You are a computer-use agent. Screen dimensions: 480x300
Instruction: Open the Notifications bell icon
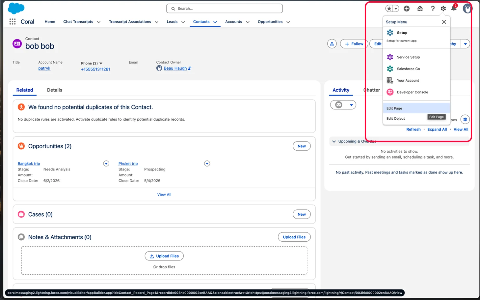(x=454, y=8)
